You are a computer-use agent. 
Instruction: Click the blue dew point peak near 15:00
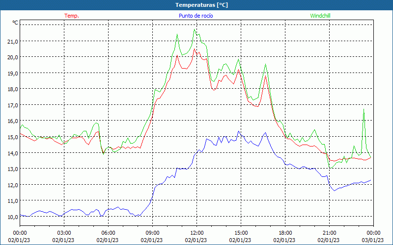pyautogui.click(x=239, y=131)
